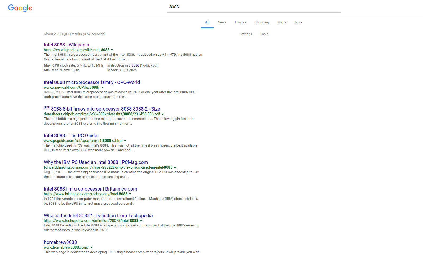Open search Tools
This screenshot has height=255, width=423.
click(x=264, y=34)
